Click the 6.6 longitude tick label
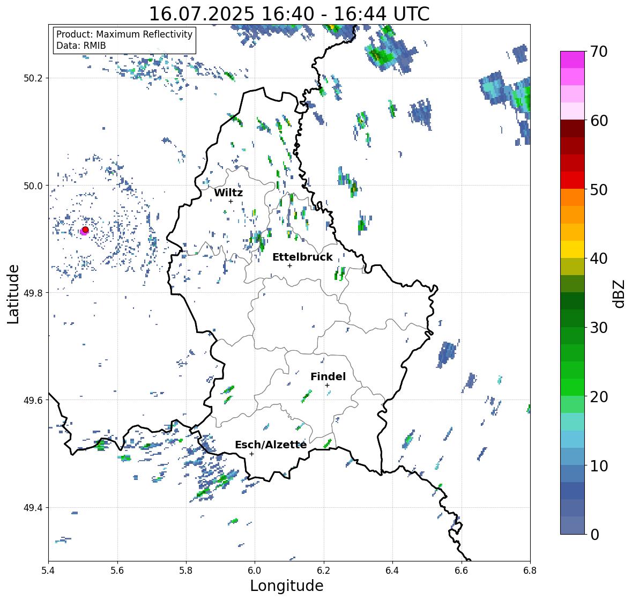The height and width of the screenshot is (599, 632). tap(462, 571)
